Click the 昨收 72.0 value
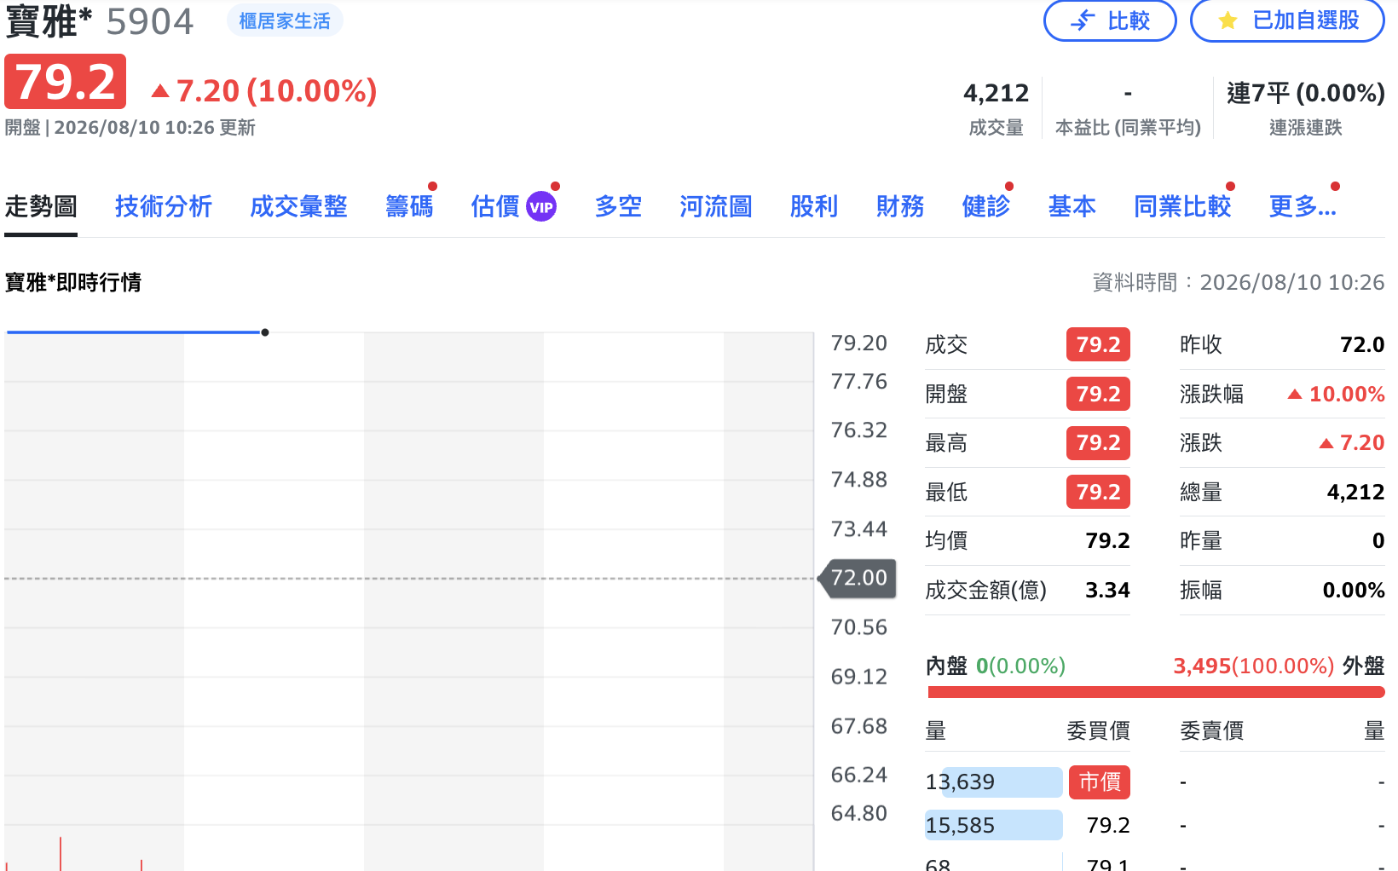 pyautogui.click(x=1362, y=344)
